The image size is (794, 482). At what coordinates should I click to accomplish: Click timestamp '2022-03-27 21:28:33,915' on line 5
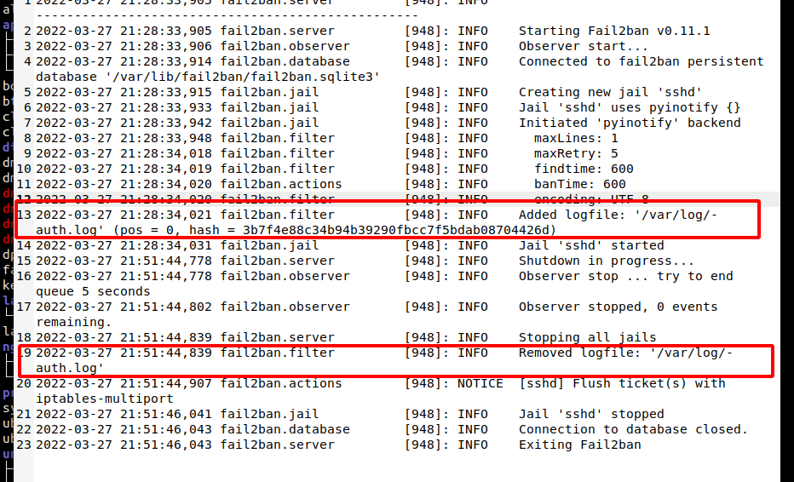(x=124, y=92)
